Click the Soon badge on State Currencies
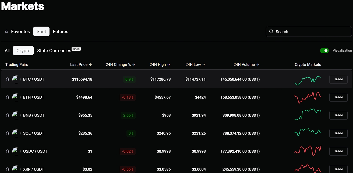 [76, 49]
